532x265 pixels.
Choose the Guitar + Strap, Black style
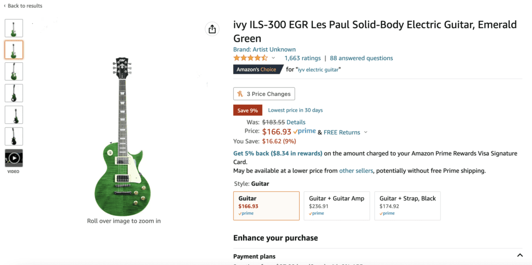(407, 205)
